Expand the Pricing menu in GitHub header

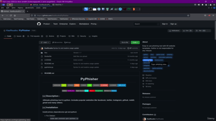pyautogui.click(x=94, y=24)
